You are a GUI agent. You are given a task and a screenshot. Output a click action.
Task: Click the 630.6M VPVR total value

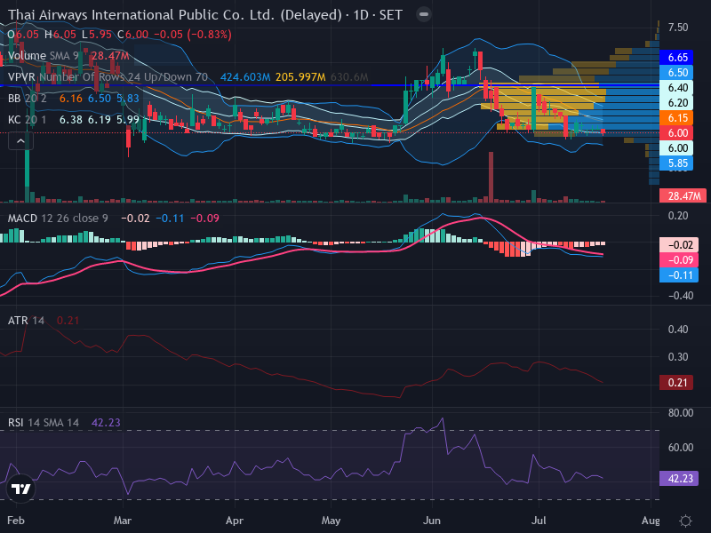click(x=349, y=77)
